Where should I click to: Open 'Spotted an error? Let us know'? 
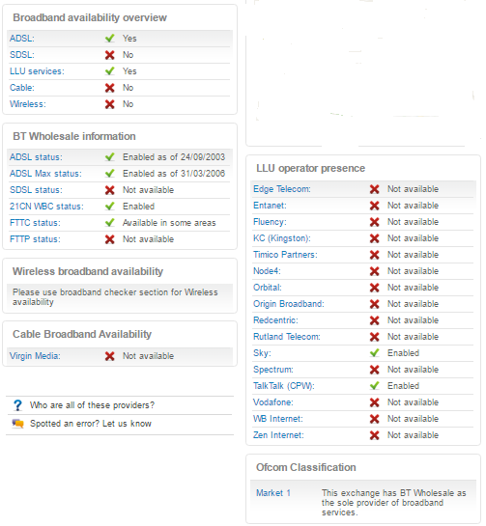pos(91,424)
